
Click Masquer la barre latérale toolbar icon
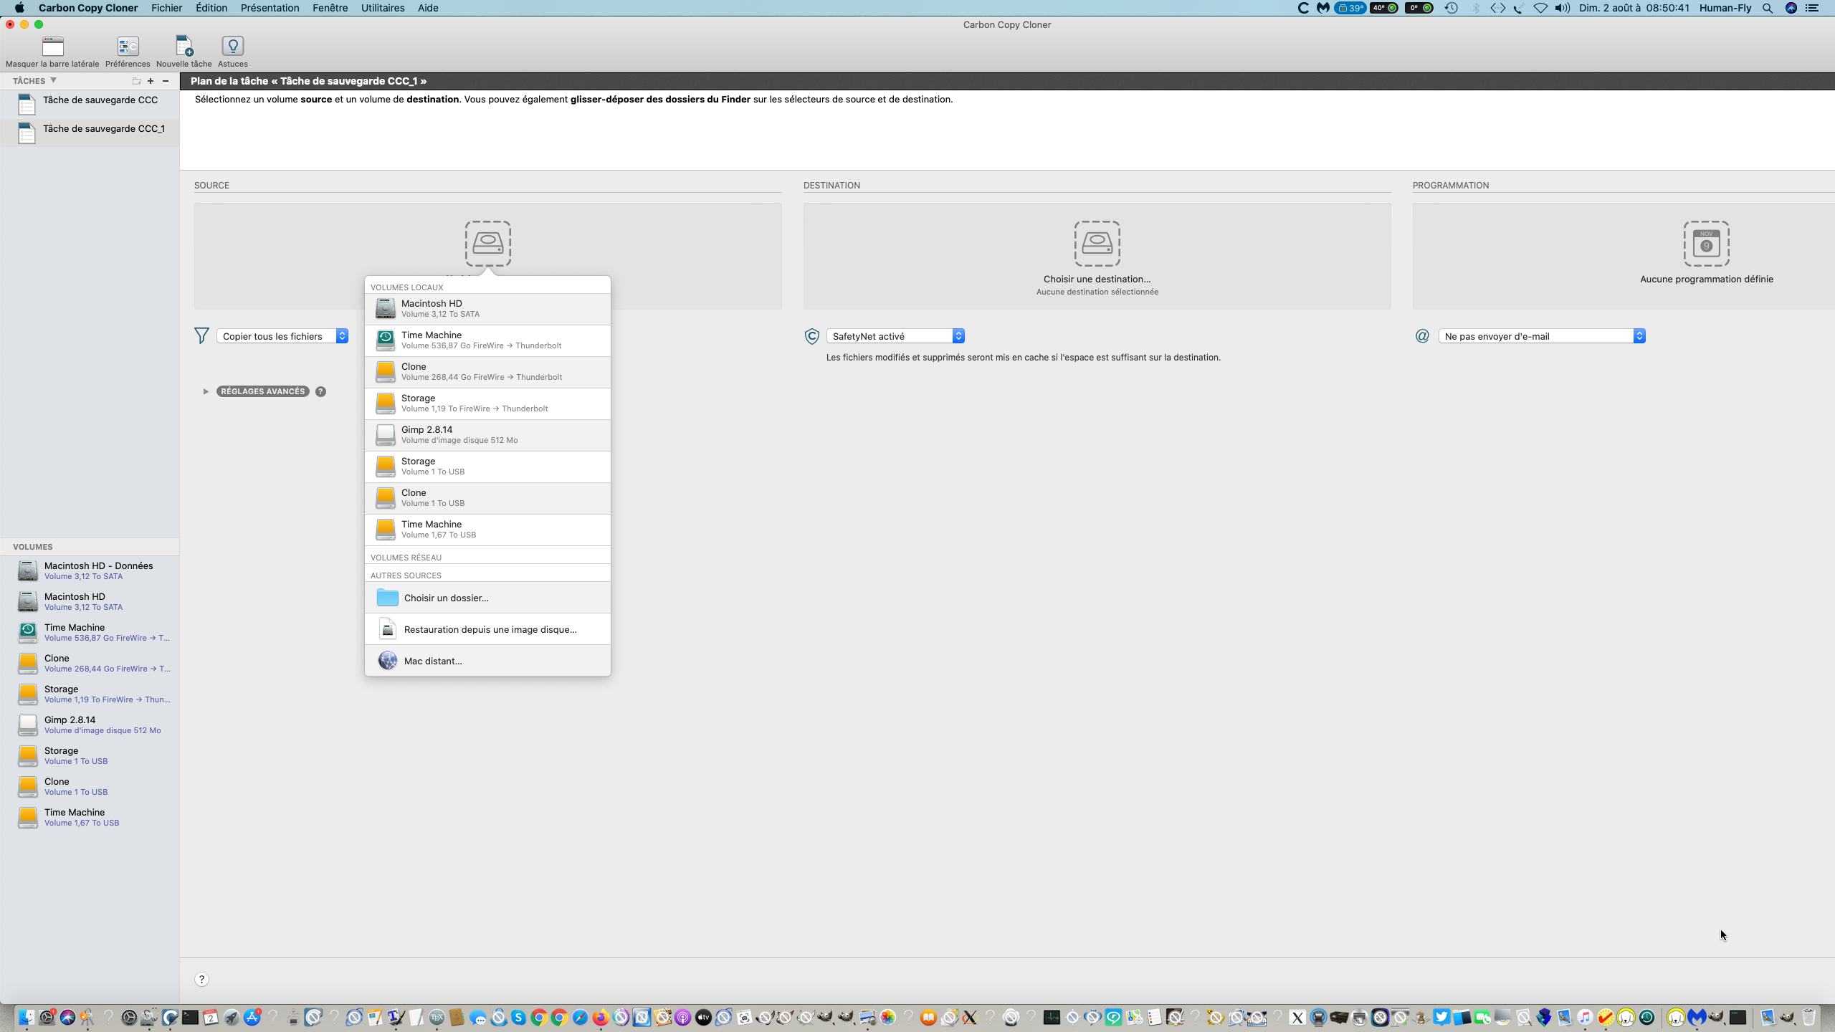(52, 47)
